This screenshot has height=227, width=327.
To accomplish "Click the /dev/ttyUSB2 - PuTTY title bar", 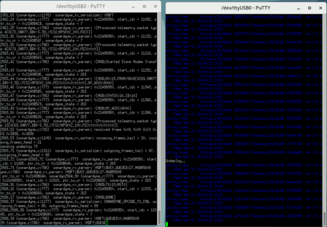I will (x=81, y=6).
